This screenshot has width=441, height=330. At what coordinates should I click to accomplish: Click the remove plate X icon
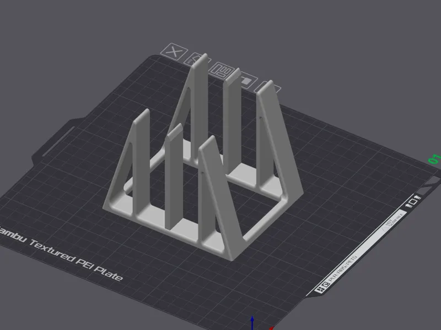pos(174,51)
